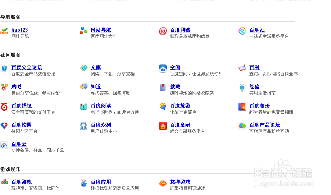Click the description 用户体验中心
This screenshot has height=195, width=331.
click(x=104, y=131)
